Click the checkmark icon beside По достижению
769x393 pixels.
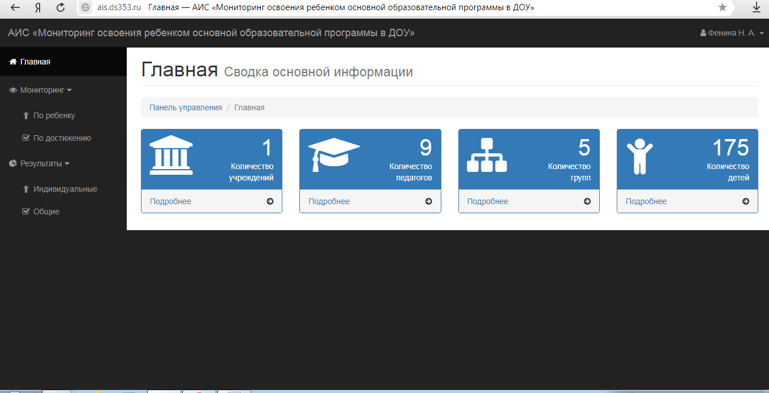(27, 137)
